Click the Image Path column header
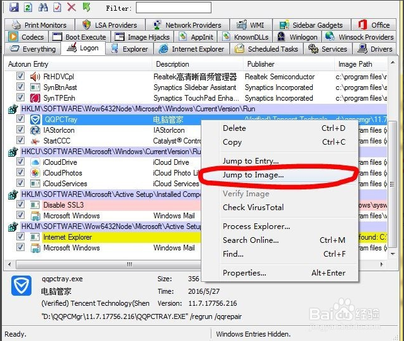 [x=361, y=64]
